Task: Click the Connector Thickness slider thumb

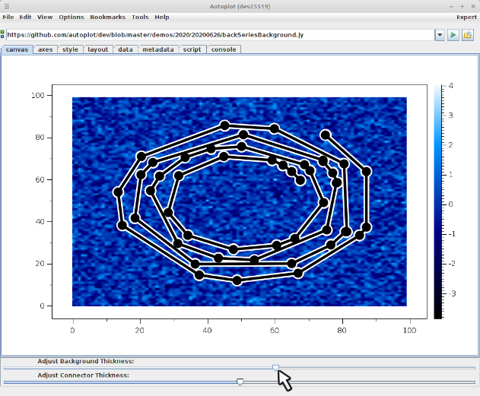Action: pyautogui.click(x=240, y=382)
